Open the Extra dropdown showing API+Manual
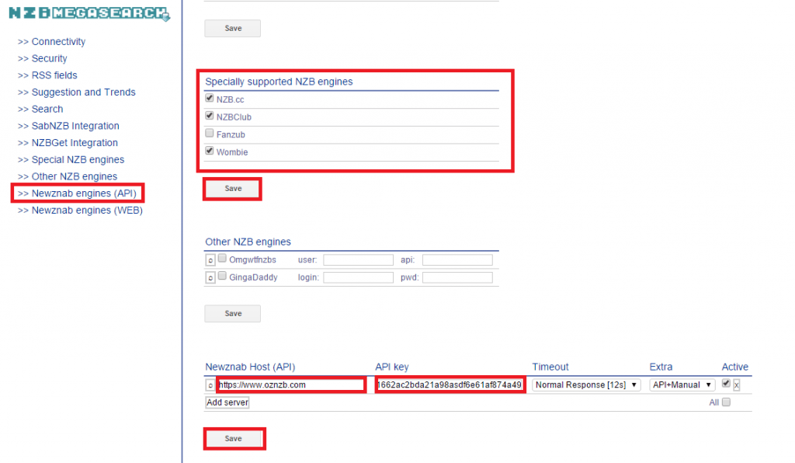Screen dimensions: 795x463 point(681,384)
